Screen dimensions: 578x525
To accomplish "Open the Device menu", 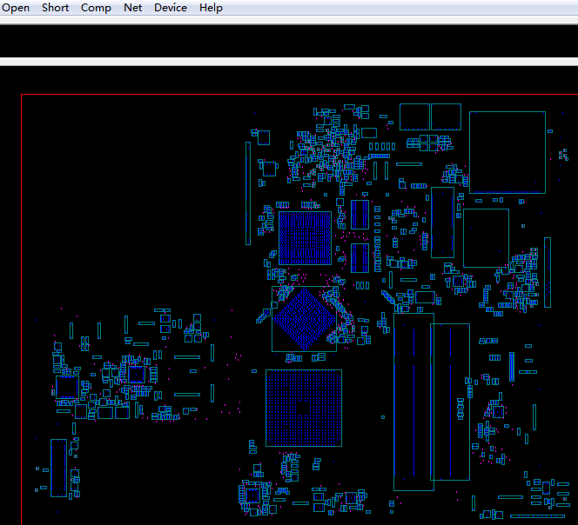I will coord(171,8).
